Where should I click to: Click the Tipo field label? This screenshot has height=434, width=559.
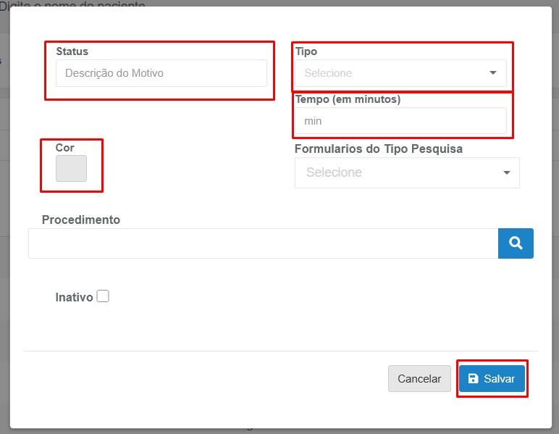pos(306,51)
